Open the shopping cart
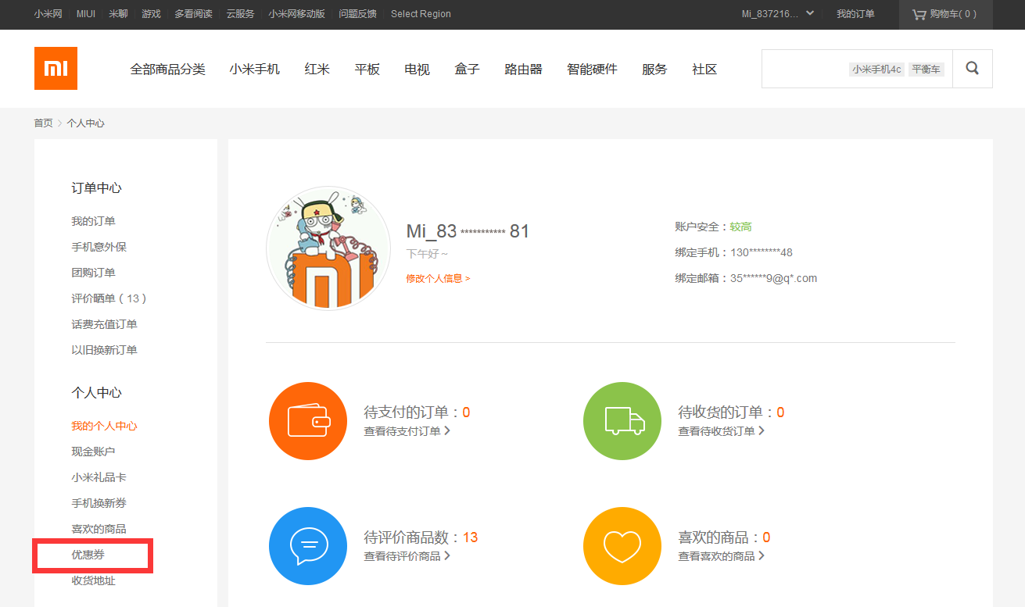Viewport: 1025px width, 607px height. [944, 14]
